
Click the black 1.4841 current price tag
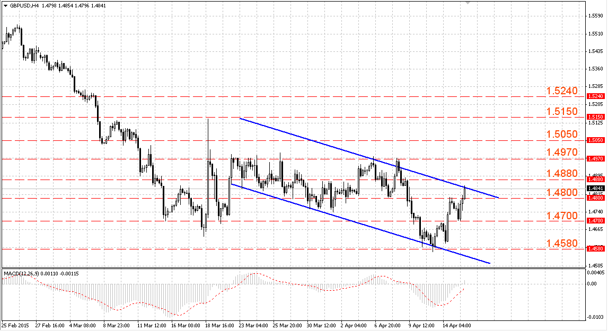pos(596,189)
